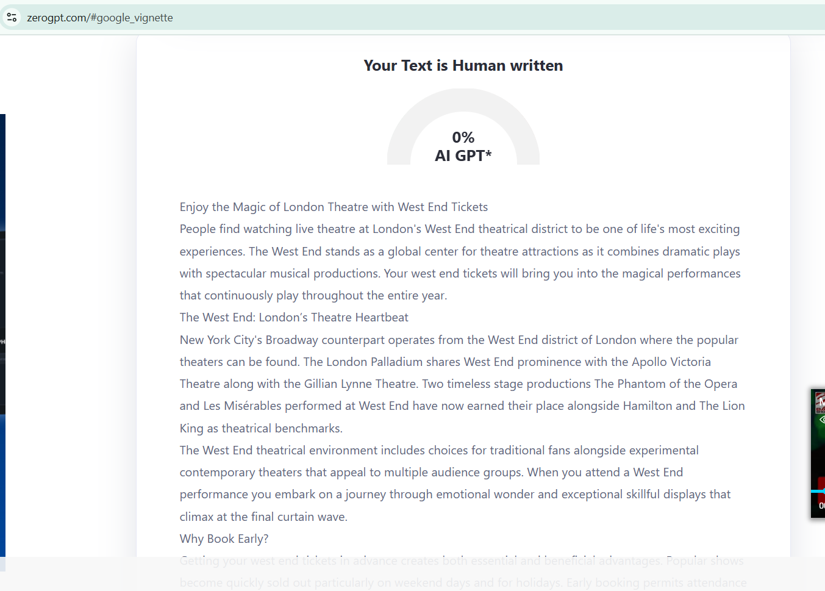Click 'Enjoy the Magic of London Theatre' title line

(334, 207)
